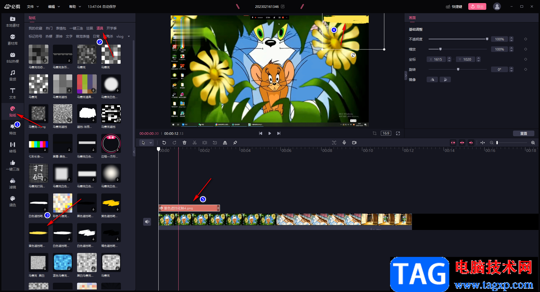Edit the project name with pencil icon
540x292 pixels.
(x=283, y=6)
